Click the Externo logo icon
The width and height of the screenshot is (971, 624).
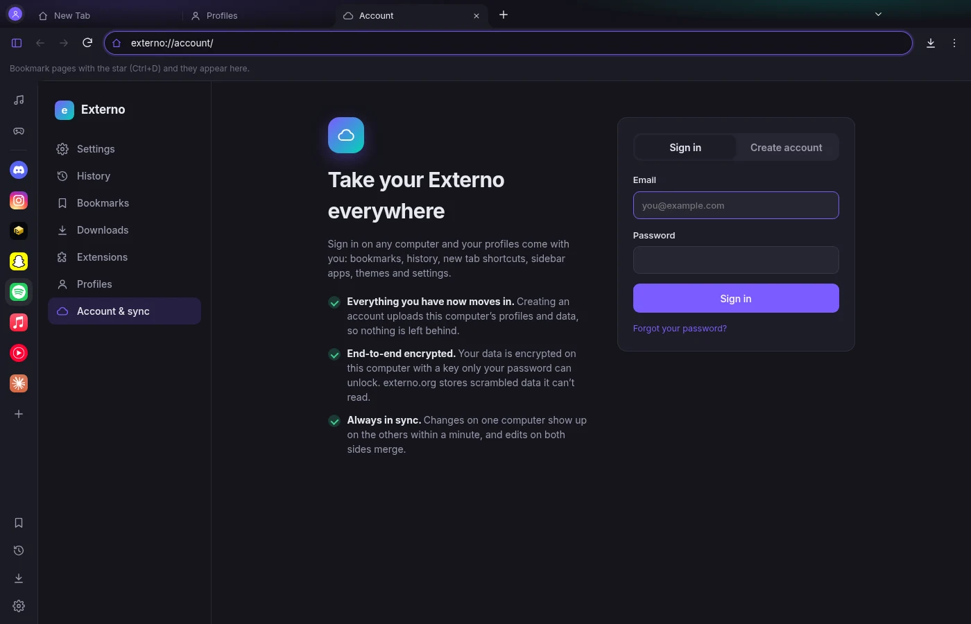click(65, 110)
